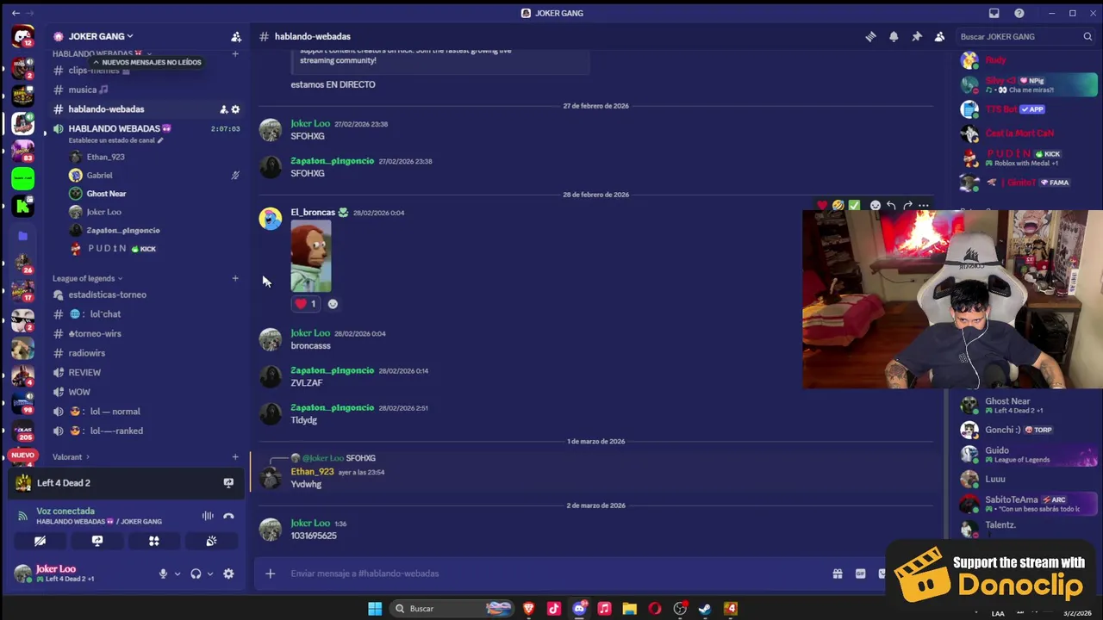The width and height of the screenshot is (1103, 620).
Task: Open TikTok from Windows taskbar
Action: 554,609
